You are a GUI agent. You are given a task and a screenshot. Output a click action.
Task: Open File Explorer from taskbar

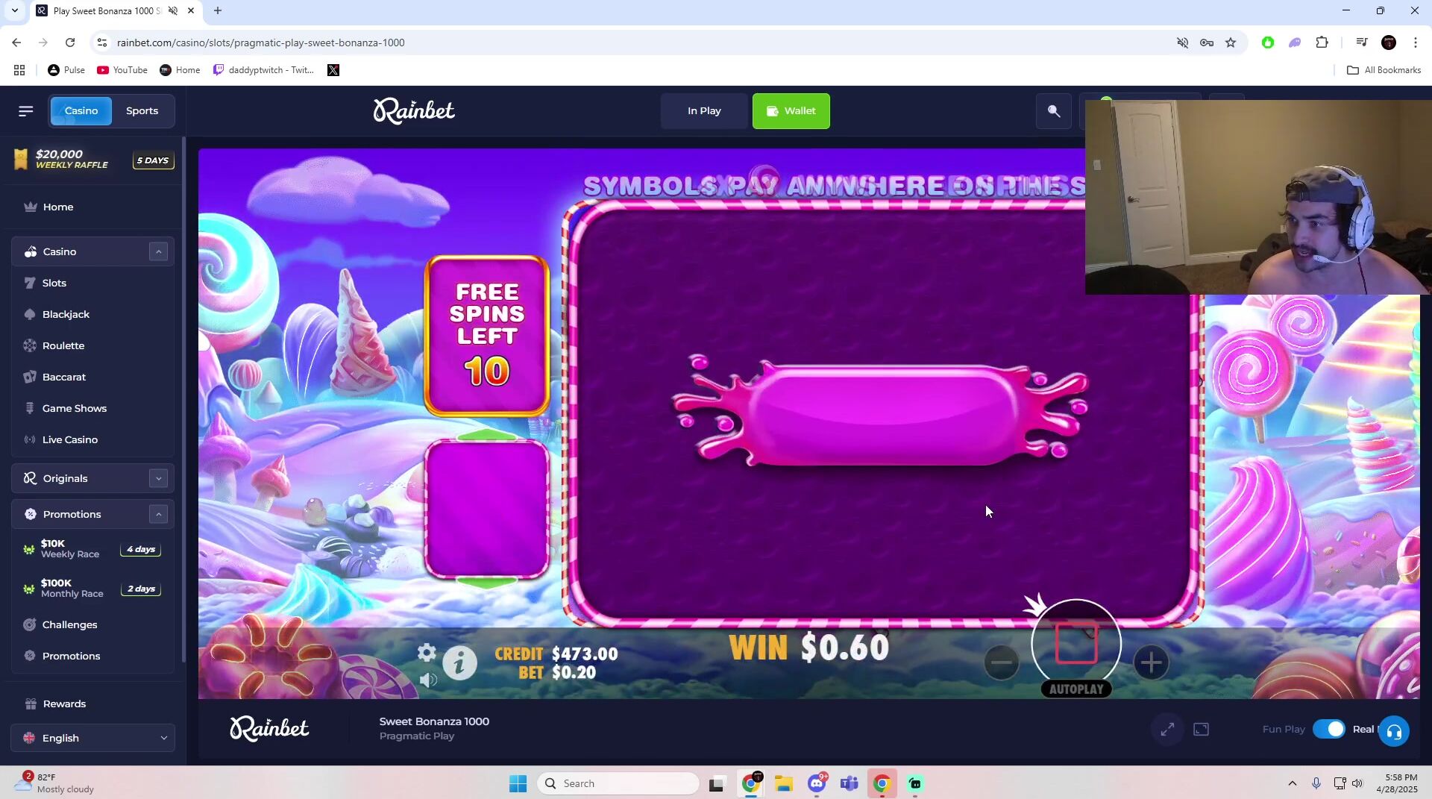(783, 783)
